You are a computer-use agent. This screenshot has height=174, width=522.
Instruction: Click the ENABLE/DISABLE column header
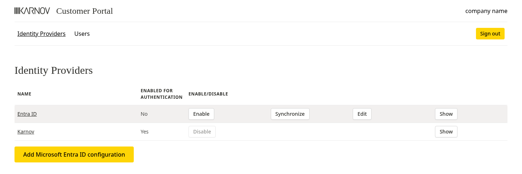pos(208,94)
